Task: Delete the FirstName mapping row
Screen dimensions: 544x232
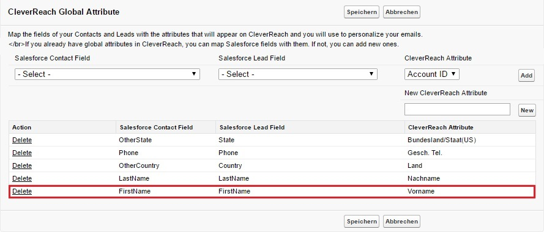Action: click(x=22, y=191)
